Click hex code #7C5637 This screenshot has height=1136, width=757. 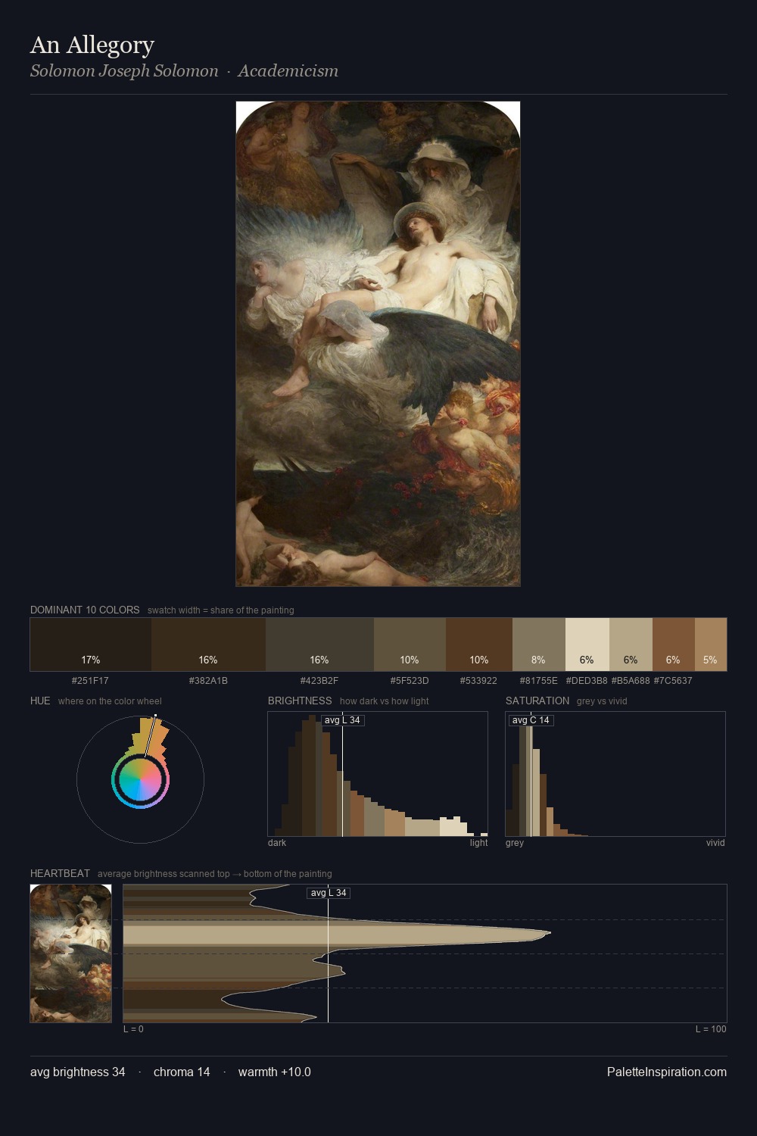click(x=673, y=681)
